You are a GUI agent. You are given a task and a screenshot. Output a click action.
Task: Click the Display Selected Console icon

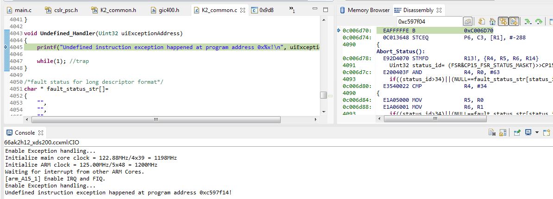click(528, 132)
